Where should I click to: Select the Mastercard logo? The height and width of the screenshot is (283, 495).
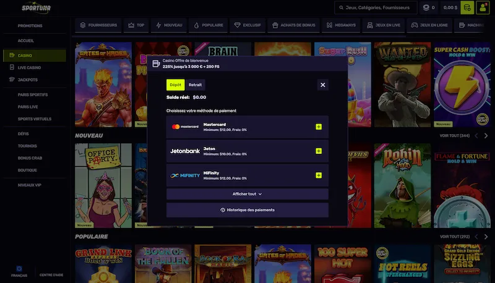pyautogui.click(x=185, y=127)
